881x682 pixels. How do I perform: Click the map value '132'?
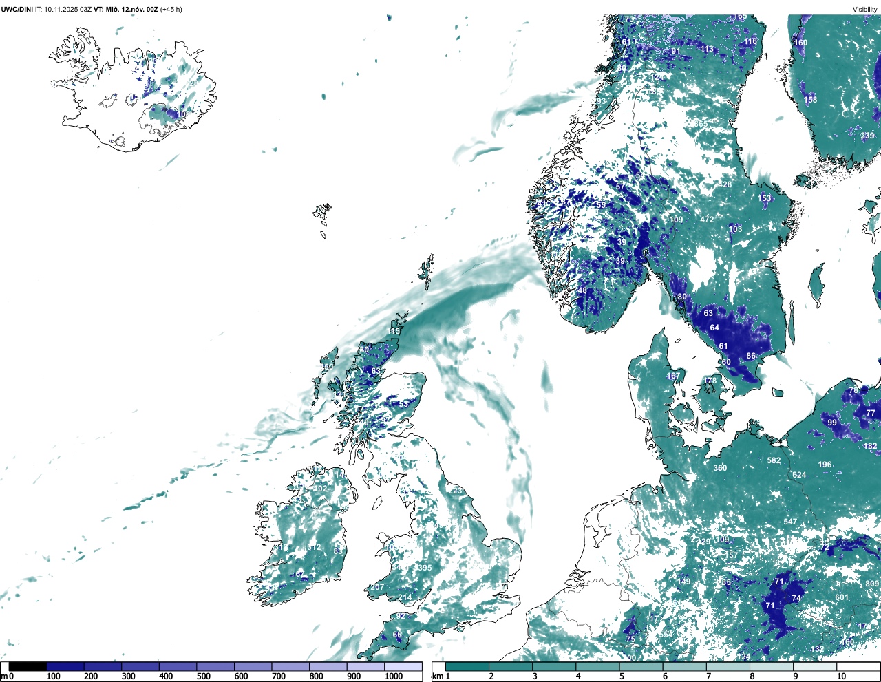817,649
